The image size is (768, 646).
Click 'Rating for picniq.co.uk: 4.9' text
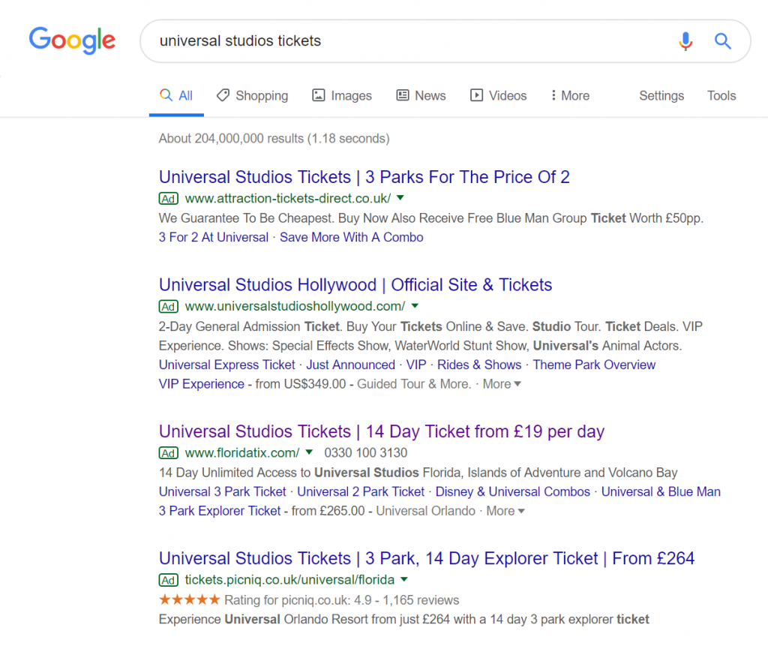(298, 600)
